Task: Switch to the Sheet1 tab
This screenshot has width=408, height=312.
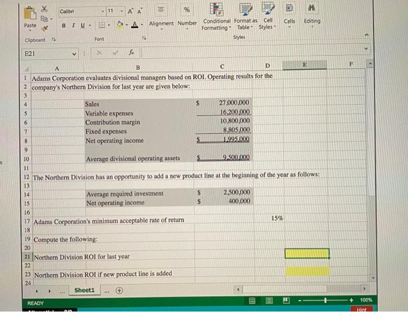Action: click(85, 290)
